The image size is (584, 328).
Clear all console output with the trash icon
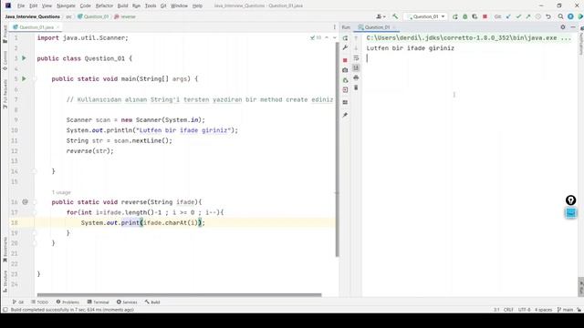(x=356, y=87)
